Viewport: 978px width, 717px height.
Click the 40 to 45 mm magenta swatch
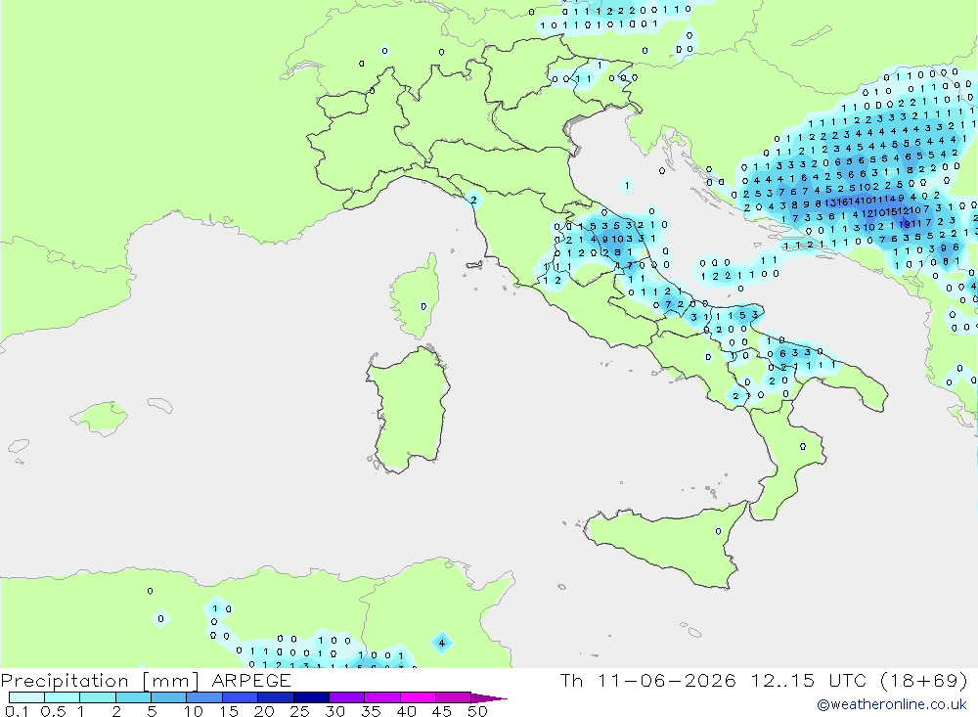pyautogui.click(x=418, y=697)
